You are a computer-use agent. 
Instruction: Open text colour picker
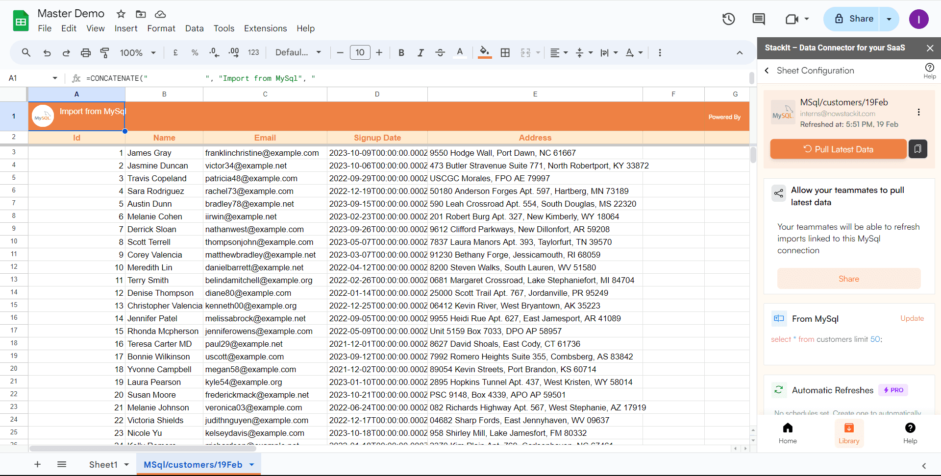click(460, 52)
